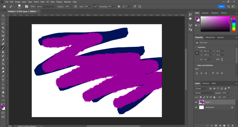Viewport: 238px width, 127px height.
Task: Open layer blend mode Normal dropdown
Action: coord(204,93)
